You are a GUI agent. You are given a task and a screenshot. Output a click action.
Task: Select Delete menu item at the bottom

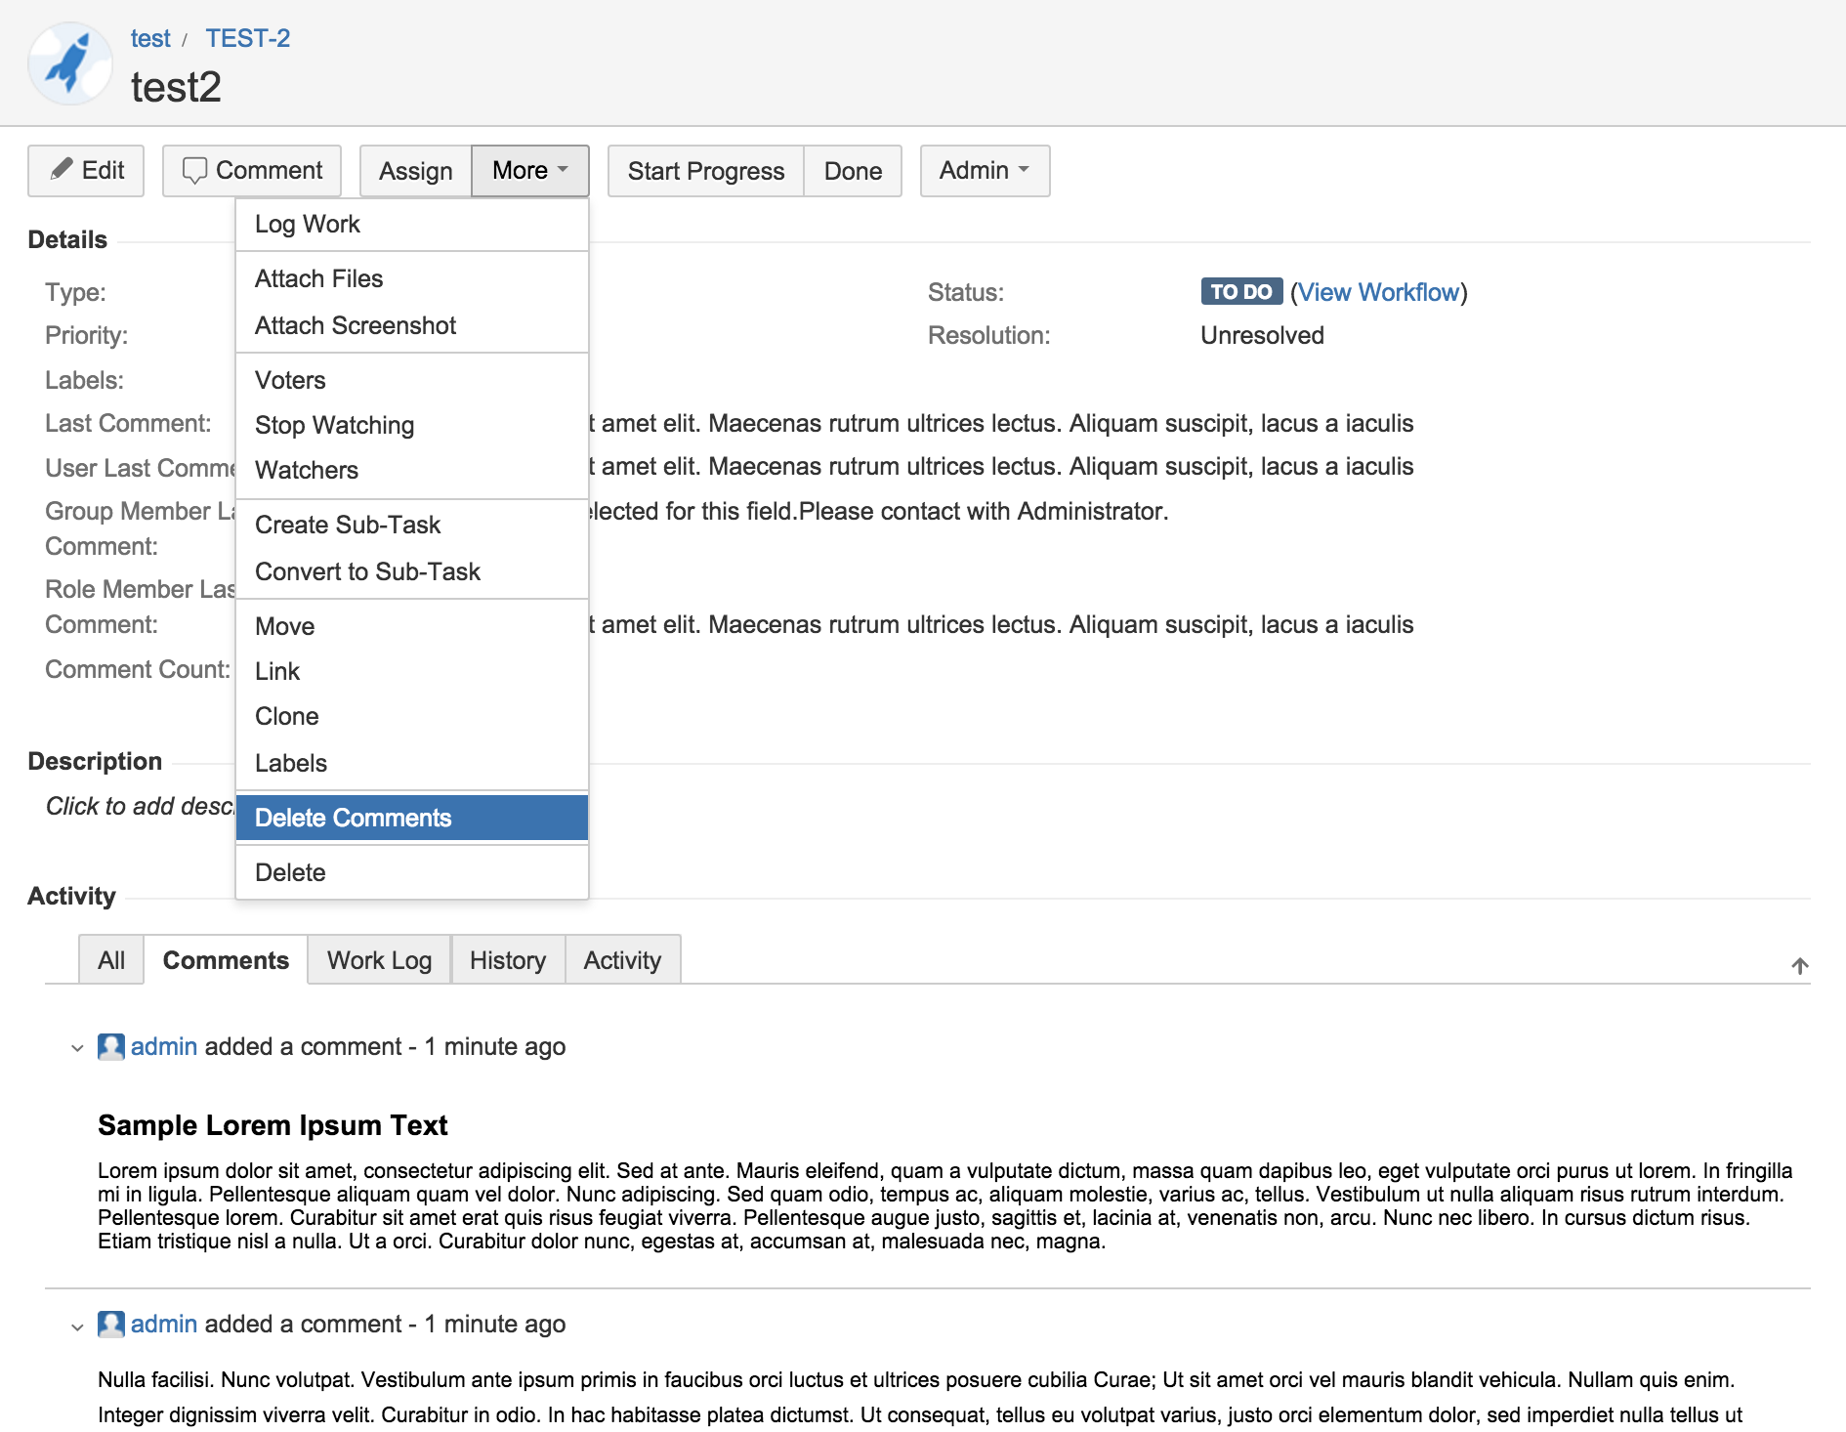point(412,873)
